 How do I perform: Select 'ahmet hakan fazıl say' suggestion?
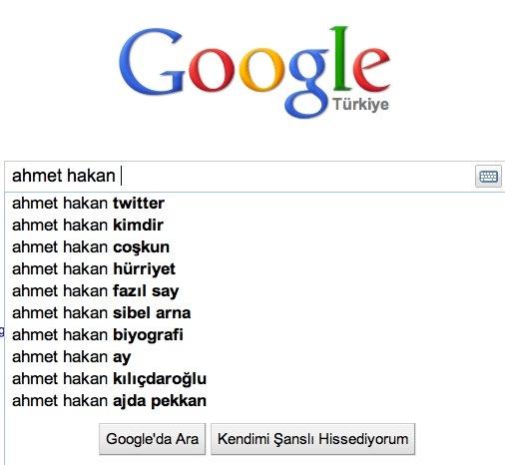(x=254, y=291)
